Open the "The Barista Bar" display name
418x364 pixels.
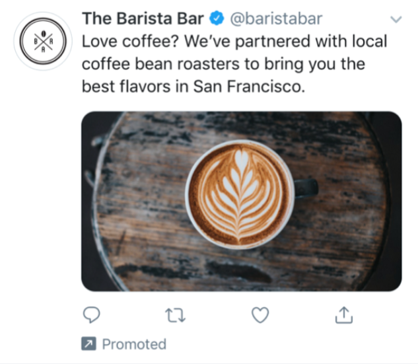tap(143, 18)
